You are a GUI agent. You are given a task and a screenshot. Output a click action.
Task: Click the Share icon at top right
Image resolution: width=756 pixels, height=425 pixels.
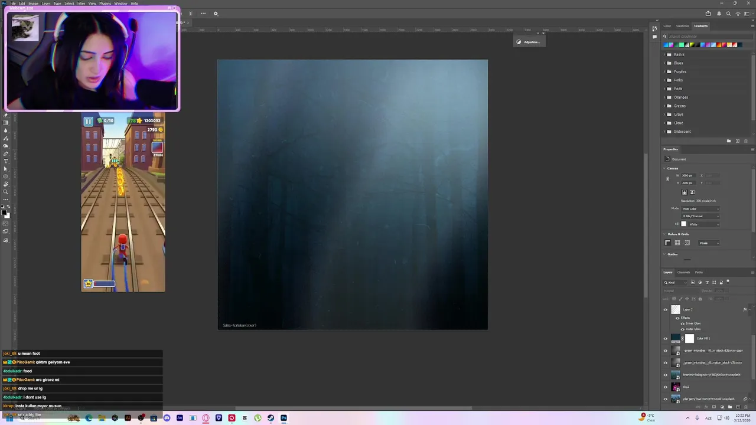click(708, 14)
